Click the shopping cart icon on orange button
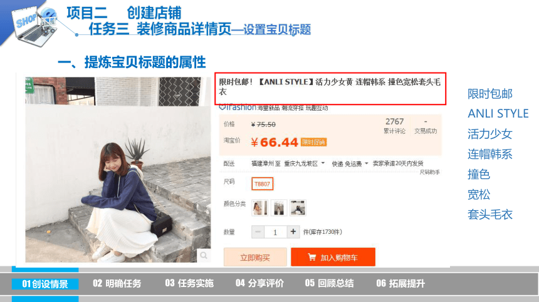539x302 pixels. click(311, 257)
